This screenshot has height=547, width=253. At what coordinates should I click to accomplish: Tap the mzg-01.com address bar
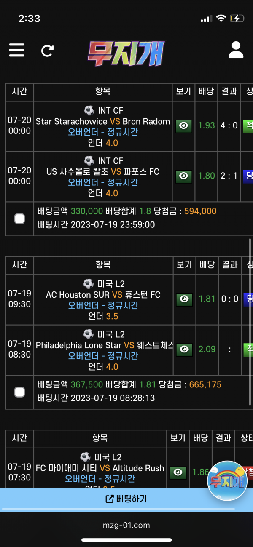(126, 525)
